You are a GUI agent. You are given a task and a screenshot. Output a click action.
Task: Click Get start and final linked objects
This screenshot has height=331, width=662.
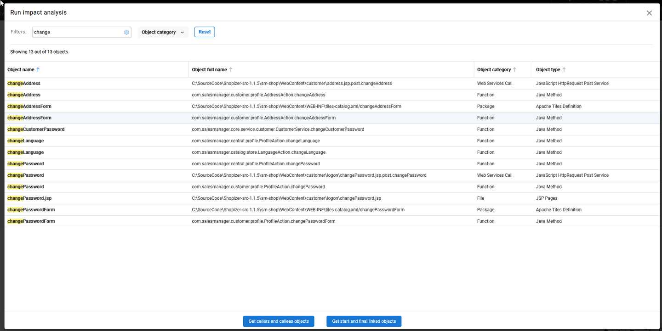pyautogui.click(x=364, y=321)
